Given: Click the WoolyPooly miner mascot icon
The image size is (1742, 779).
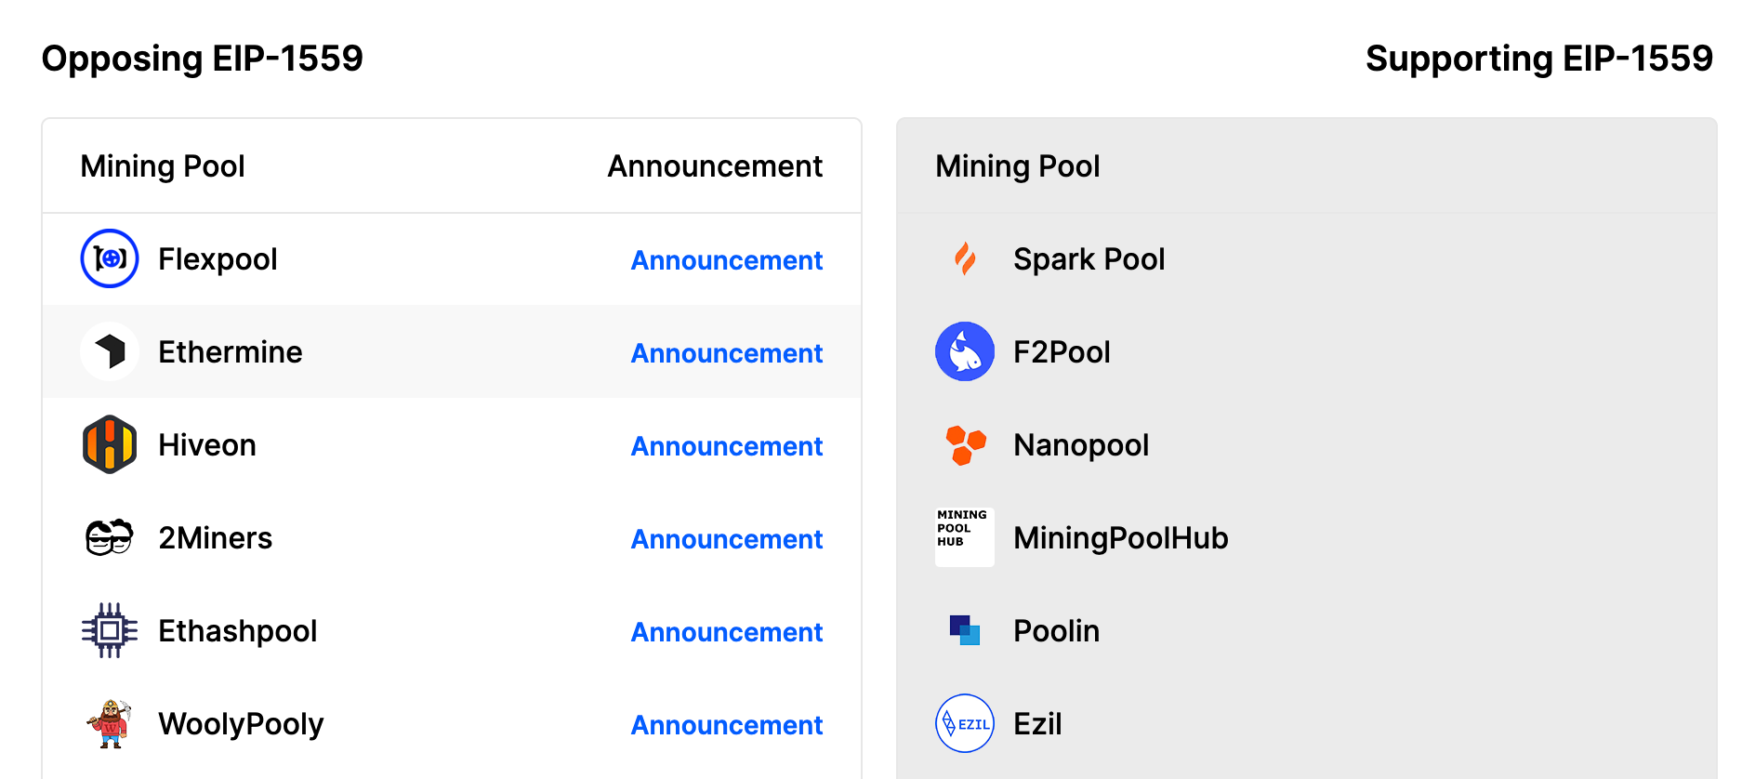Looking at the screenshot, I should click(110, 723).
